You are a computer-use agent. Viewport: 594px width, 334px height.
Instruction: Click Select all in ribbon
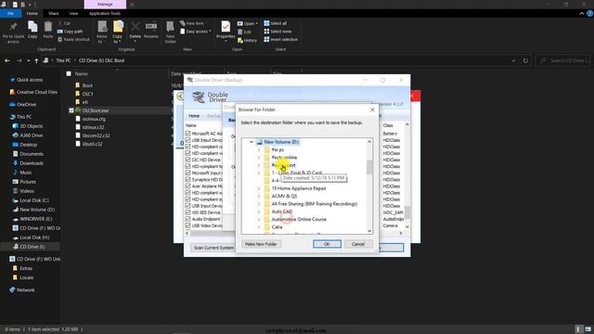click(x=276, y=23)
